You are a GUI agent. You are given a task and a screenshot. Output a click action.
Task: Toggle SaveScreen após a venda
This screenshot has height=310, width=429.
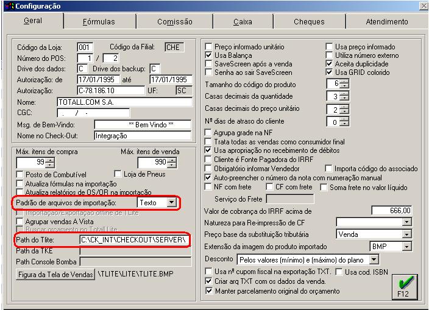(x=208, y=64)
